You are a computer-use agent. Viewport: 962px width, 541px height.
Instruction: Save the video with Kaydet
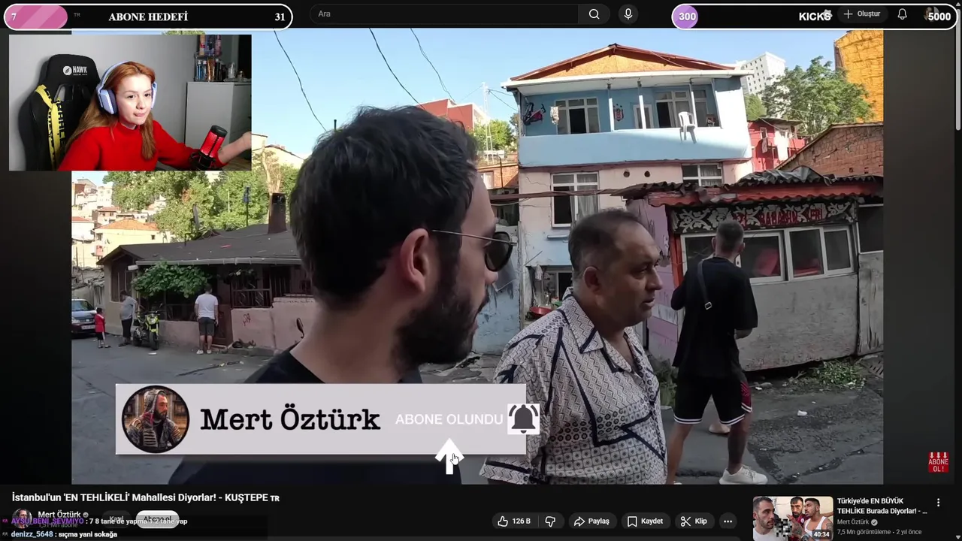pyautogui.click(x=645, y=521)
